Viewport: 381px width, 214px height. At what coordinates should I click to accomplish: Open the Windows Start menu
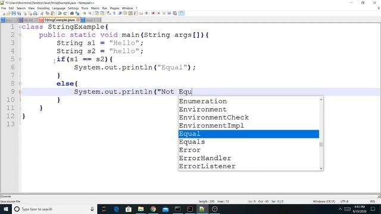(5, 209)
